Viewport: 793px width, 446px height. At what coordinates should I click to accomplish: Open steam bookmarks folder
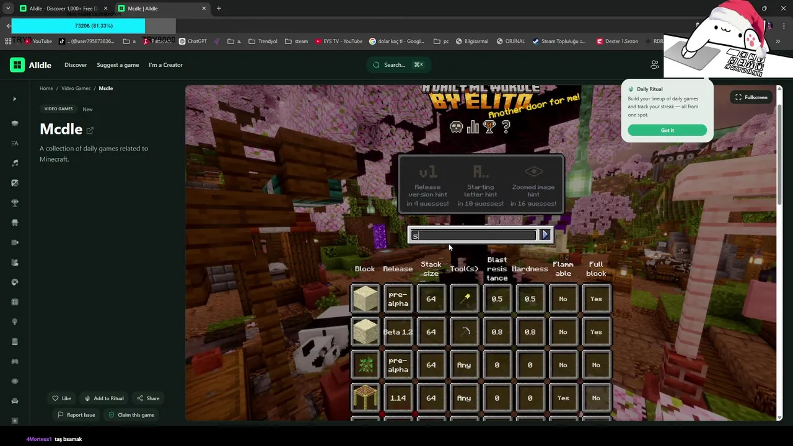(x=297, y=42)
